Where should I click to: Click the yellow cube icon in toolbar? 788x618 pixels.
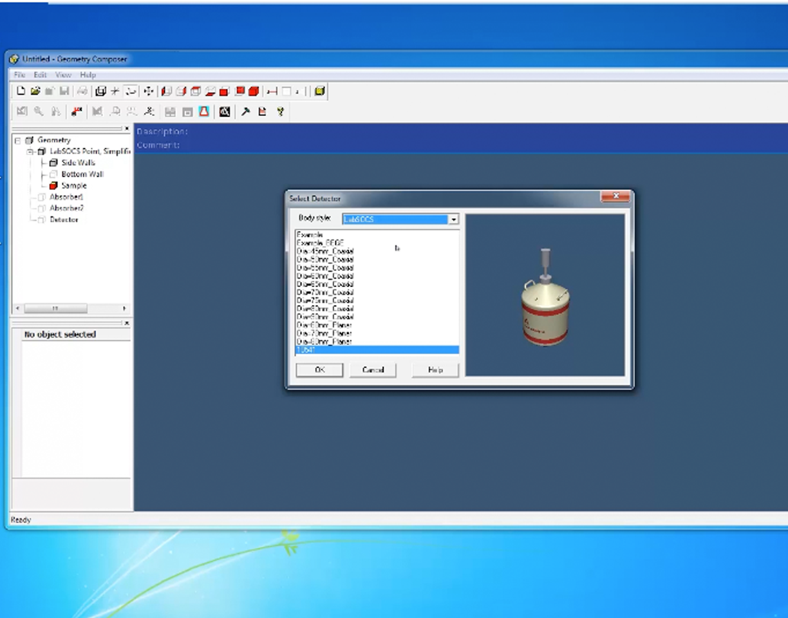(319, 91)
